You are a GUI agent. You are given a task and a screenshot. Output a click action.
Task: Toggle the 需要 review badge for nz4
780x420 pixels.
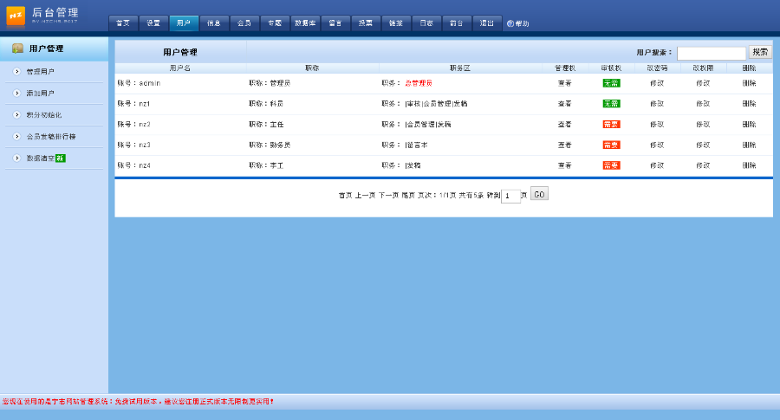coord(611,165)
